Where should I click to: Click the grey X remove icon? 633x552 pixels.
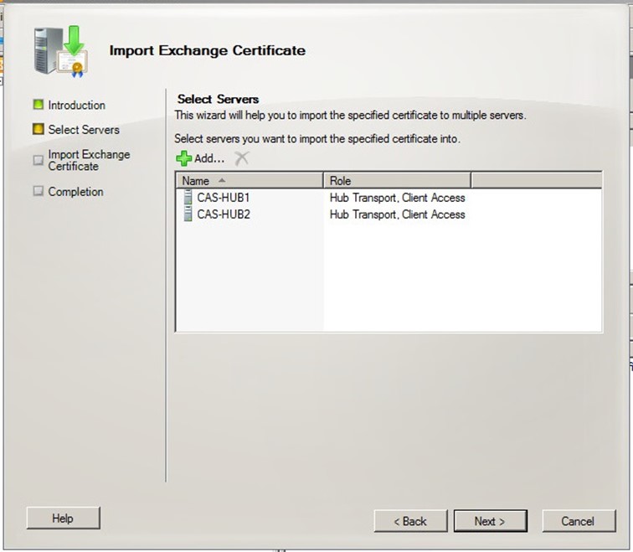pyautogui.click(x=242, y=158)
